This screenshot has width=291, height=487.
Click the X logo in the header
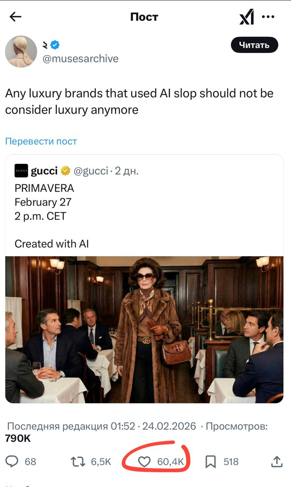[x=246, y=16]
